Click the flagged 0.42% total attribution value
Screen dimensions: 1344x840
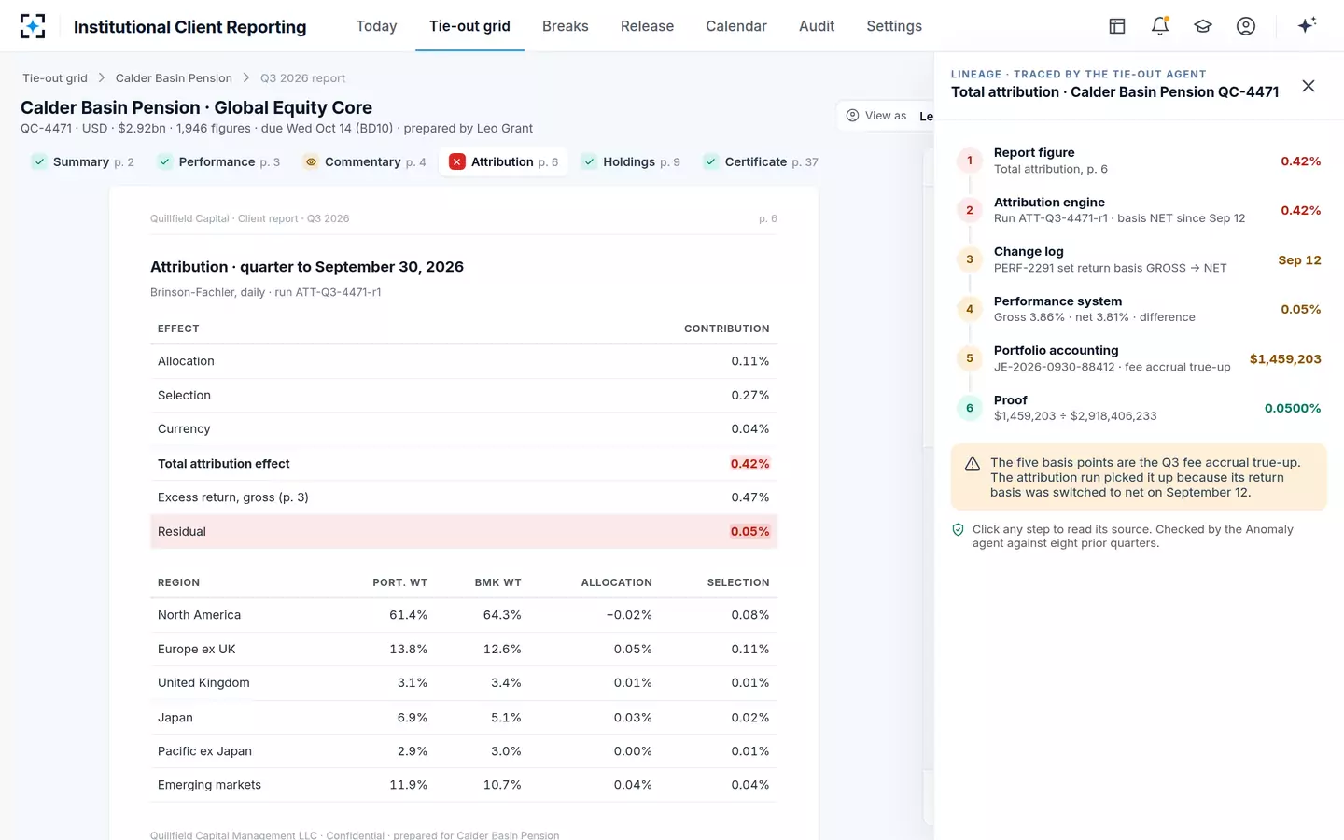(x=749, y=464)
